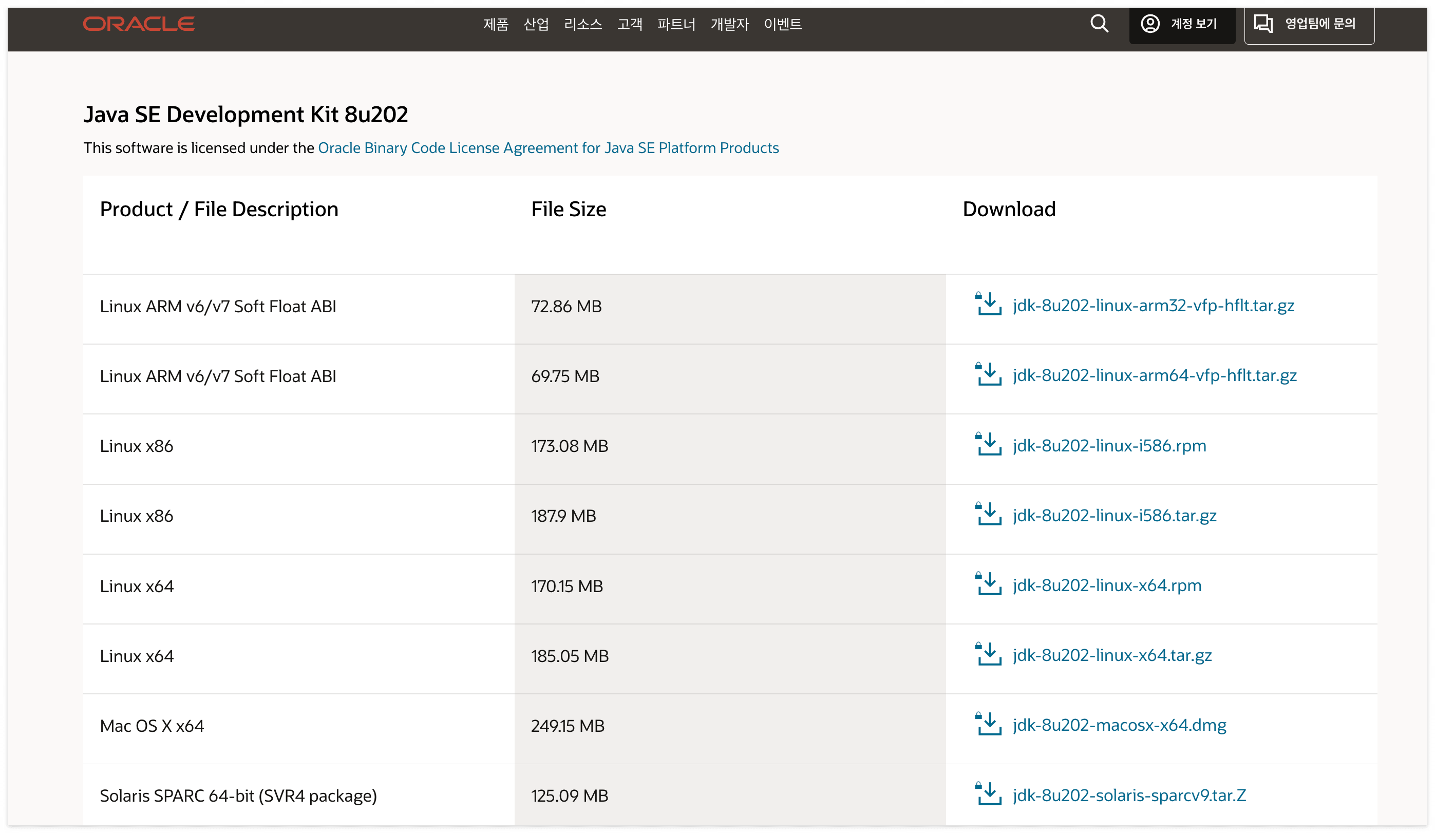Click download icon for linux-x64.tar.gz
The image size is (1435, 833).
pyautogui.click(x=988, y=654)
